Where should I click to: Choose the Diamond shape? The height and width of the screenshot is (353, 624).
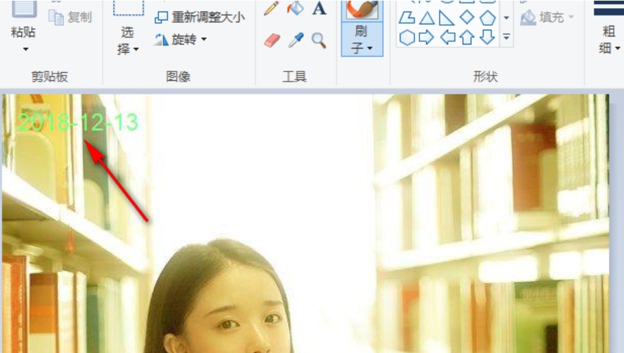pyautogui.click(x=467, y=17)
